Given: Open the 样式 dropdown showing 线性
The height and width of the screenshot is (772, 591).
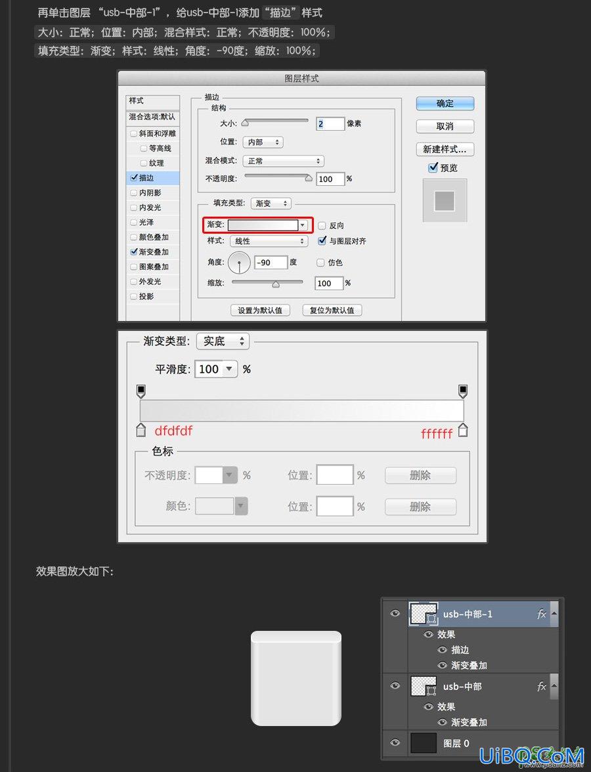Looking at the screenshot, I should [x=269, y=241].
